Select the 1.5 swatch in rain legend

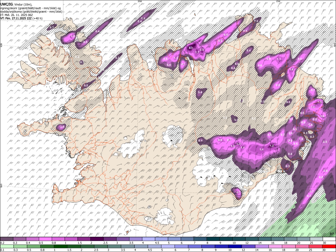point(73,246)
